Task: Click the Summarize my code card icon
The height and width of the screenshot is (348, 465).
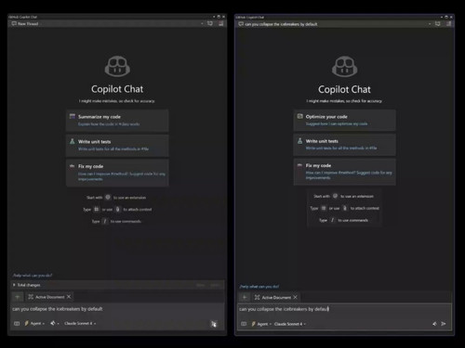Action: 73,116
